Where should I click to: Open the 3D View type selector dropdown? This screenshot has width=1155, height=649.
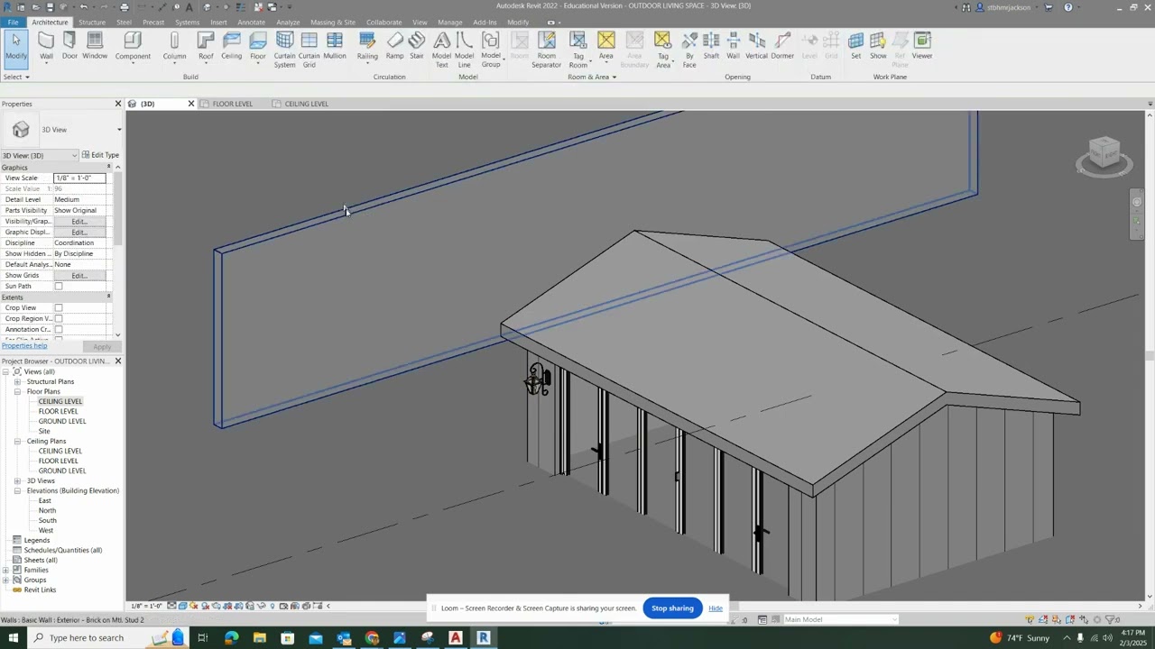118,130
